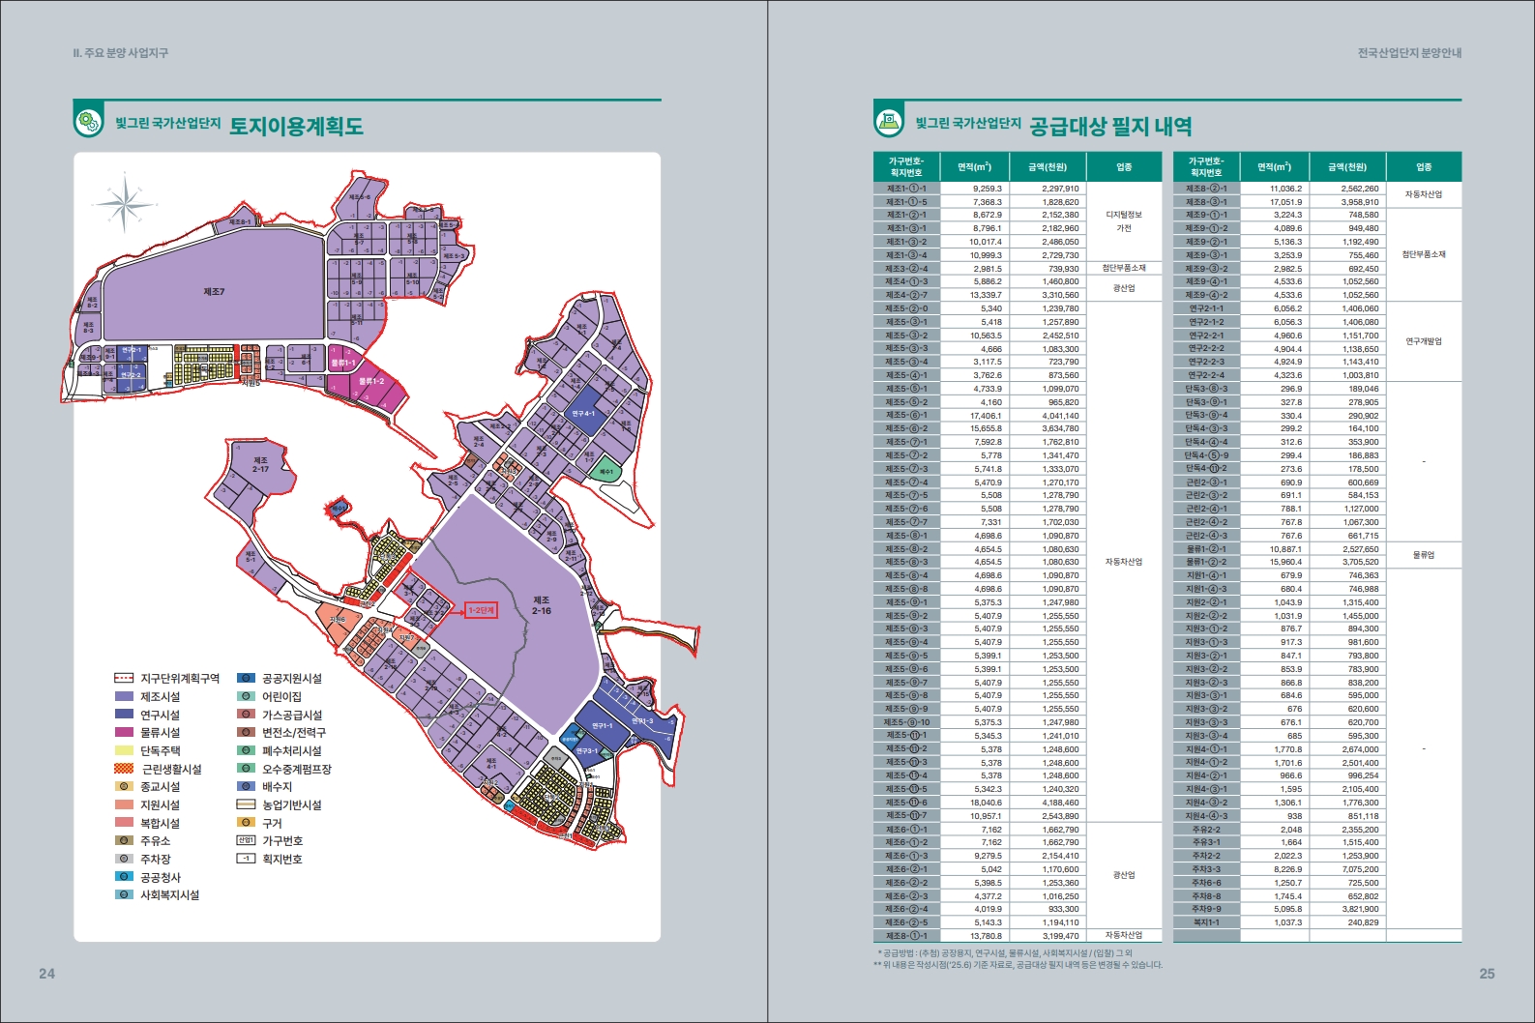Click the 공공청사 legend icon
The width and height of the screenshot is (1535, 1023).
pos(124,877)
